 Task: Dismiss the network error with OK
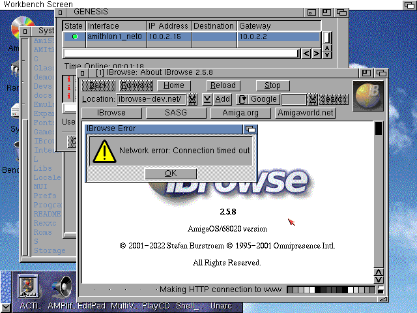coord(171,173)
